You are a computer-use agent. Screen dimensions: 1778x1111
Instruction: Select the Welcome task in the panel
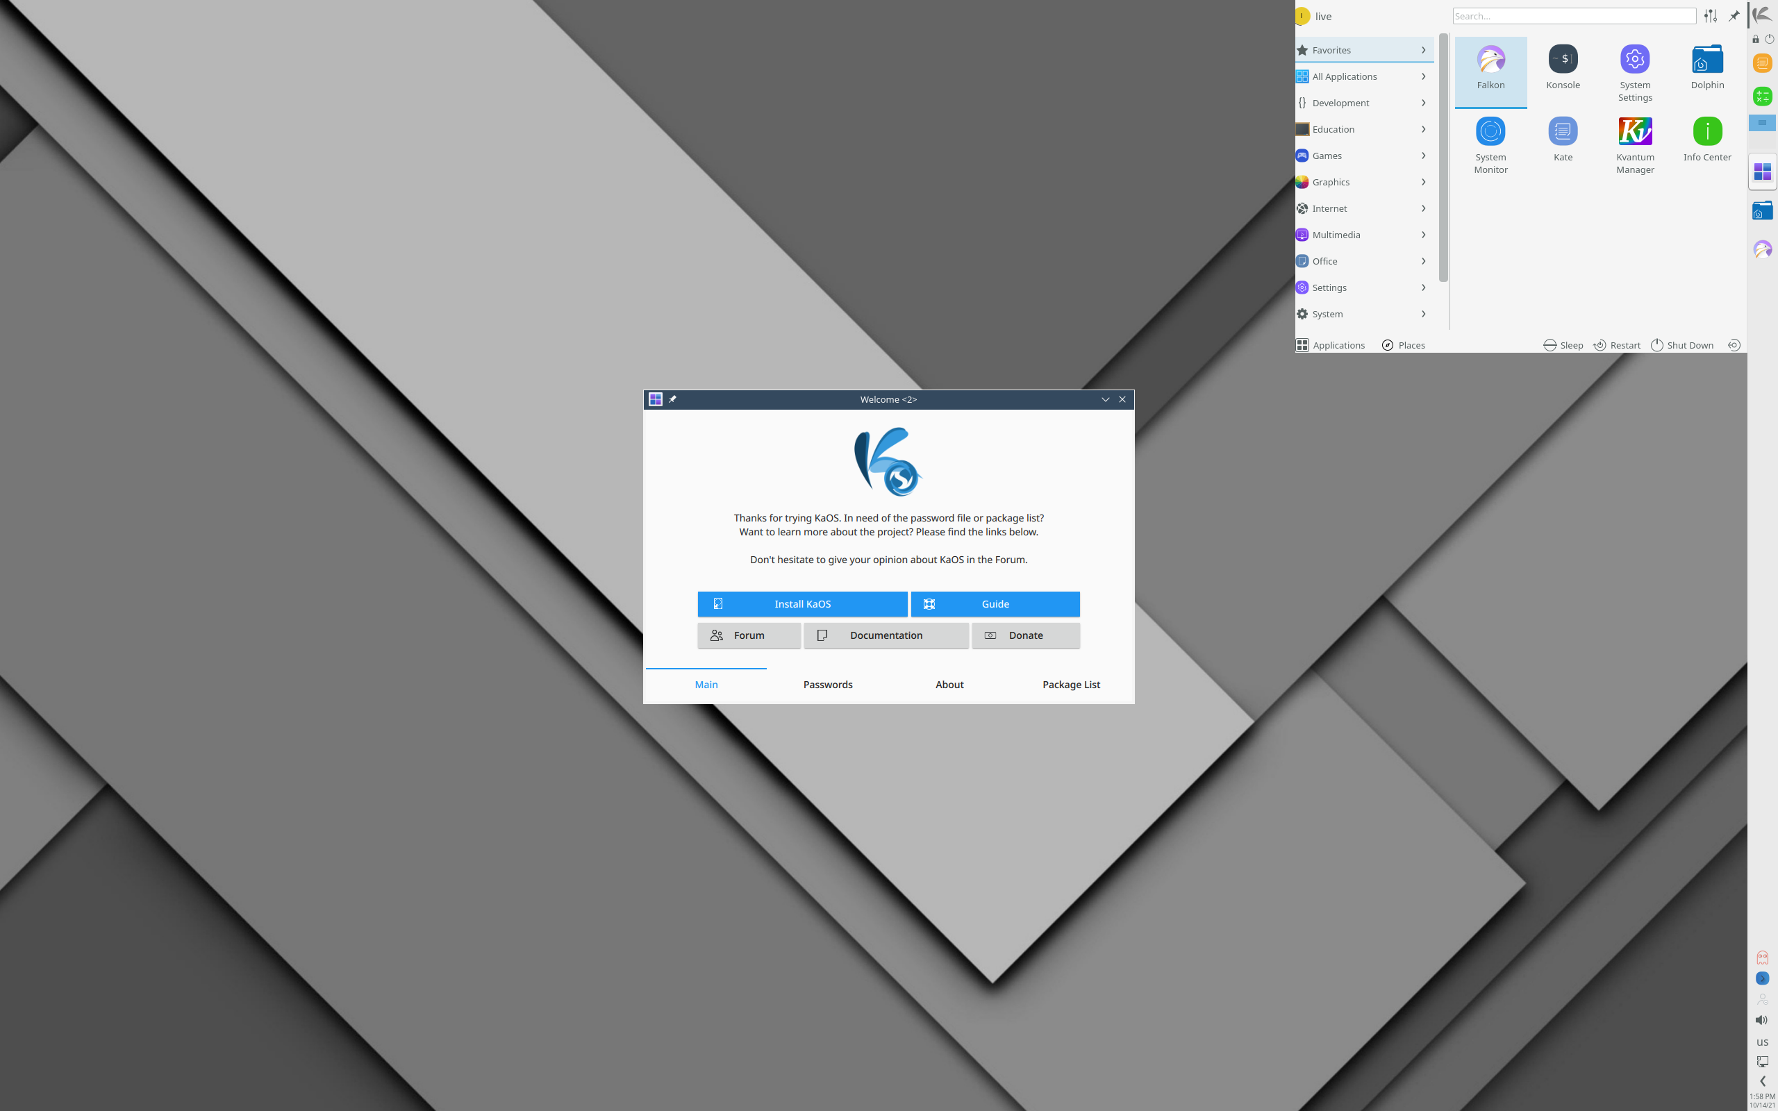coord(1762,172)
